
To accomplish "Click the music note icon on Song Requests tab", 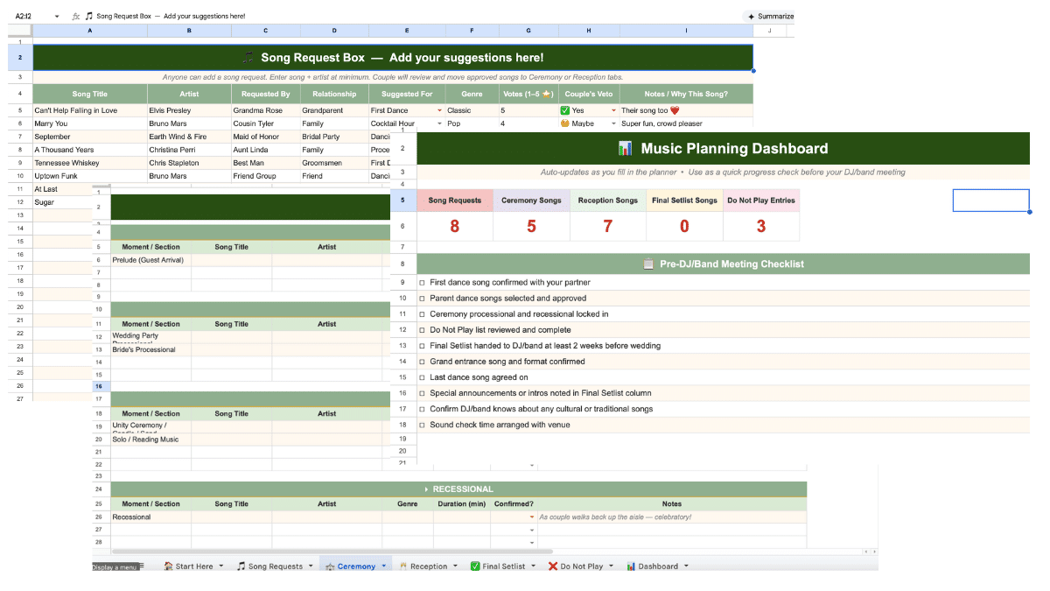I will point(241,566).
